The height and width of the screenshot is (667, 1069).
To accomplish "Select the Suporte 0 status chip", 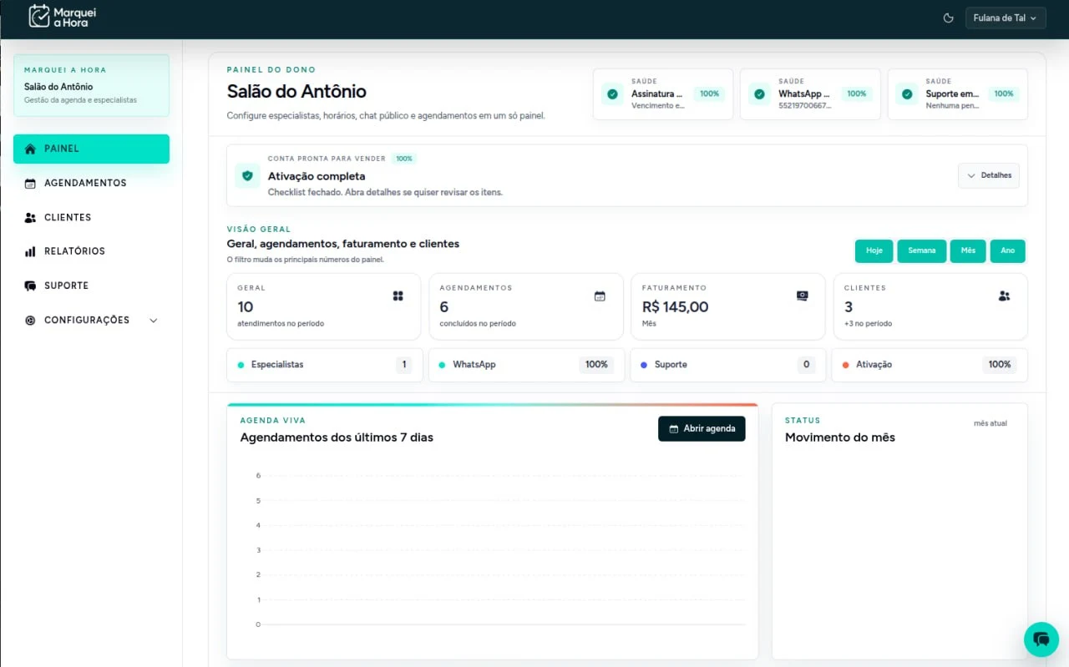I will click(x=728, y=365).
